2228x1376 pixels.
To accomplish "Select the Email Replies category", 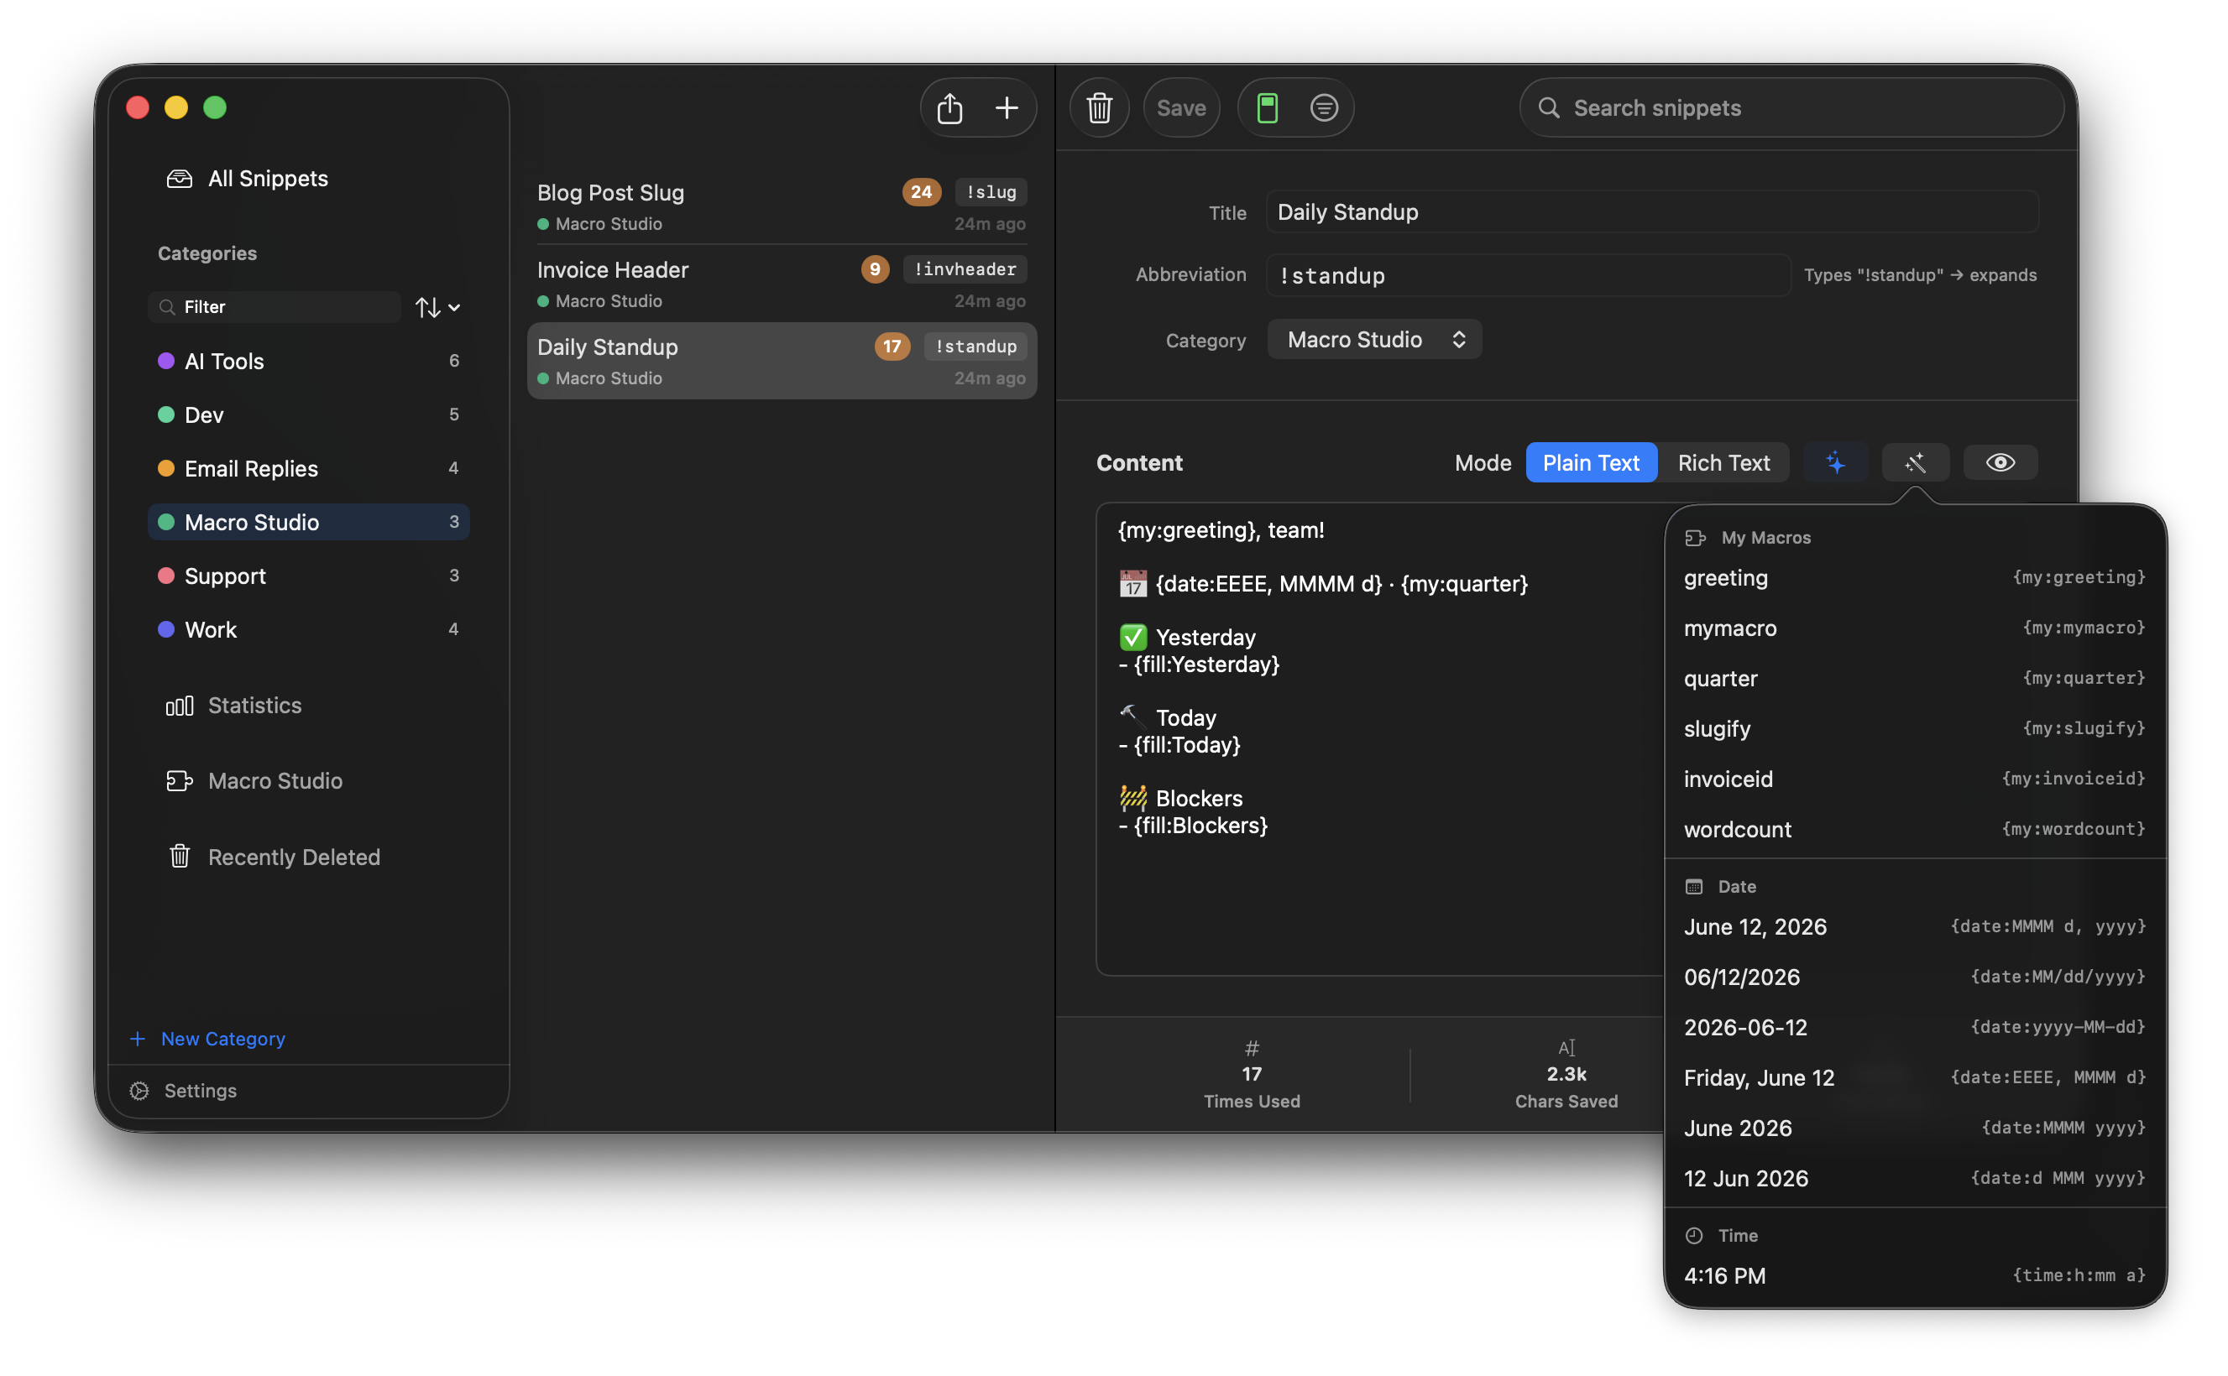I will (x=309, y=469).
